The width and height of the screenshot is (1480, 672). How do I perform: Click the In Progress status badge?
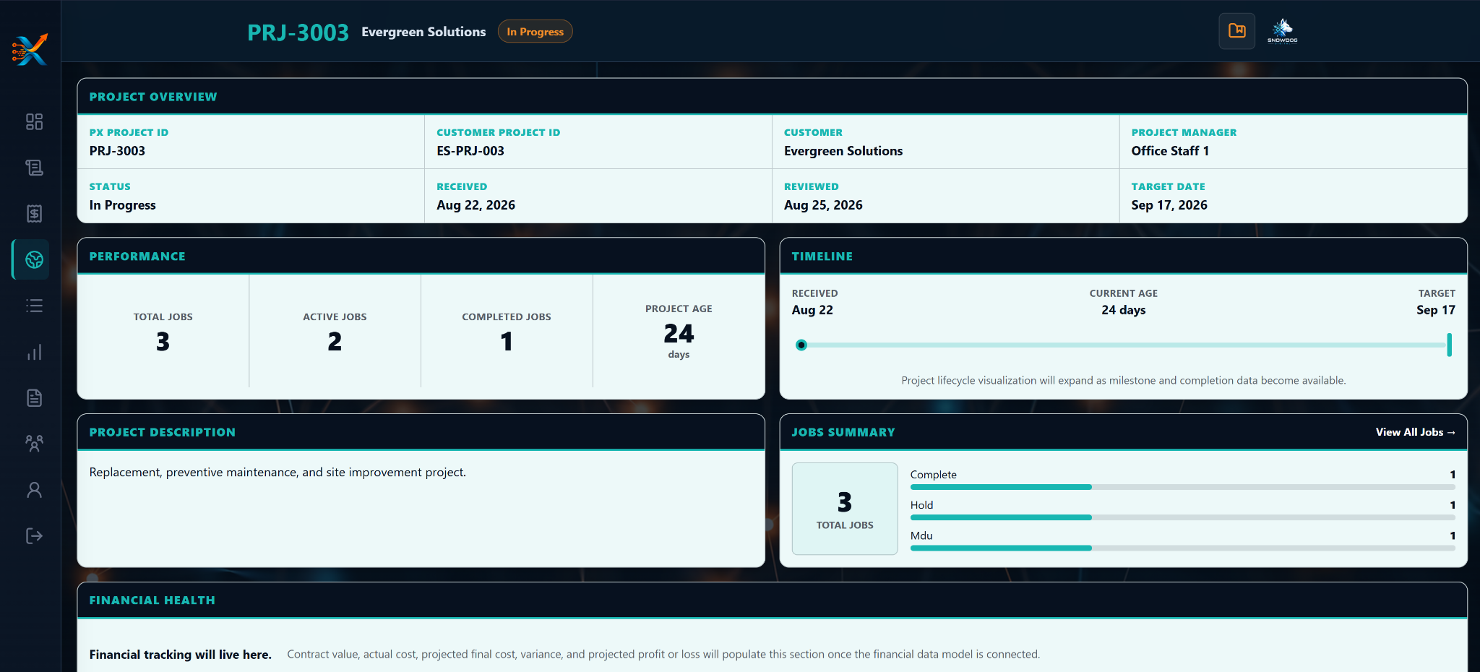pyautogui.click(x=535, y=32)
